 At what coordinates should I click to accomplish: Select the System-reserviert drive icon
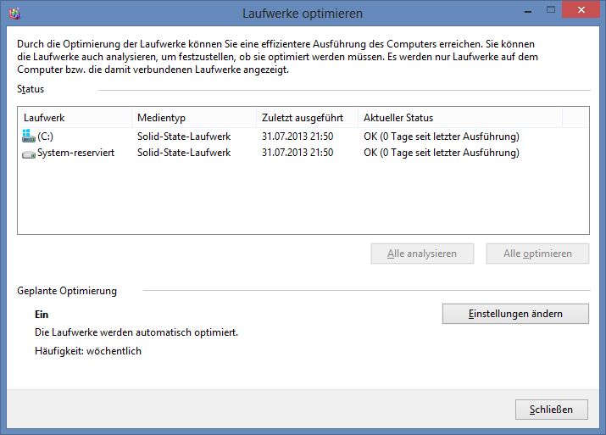[29, 154]
